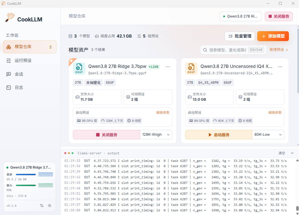Open 批量管理 batch management
Screen dimensions: 299x215
coord(240,36)
